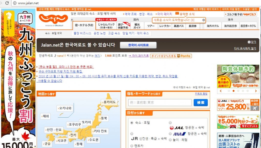The image size is (261, 148).
Task: Select 호쿠리쿠 region on the map
Action: point(74,125)
